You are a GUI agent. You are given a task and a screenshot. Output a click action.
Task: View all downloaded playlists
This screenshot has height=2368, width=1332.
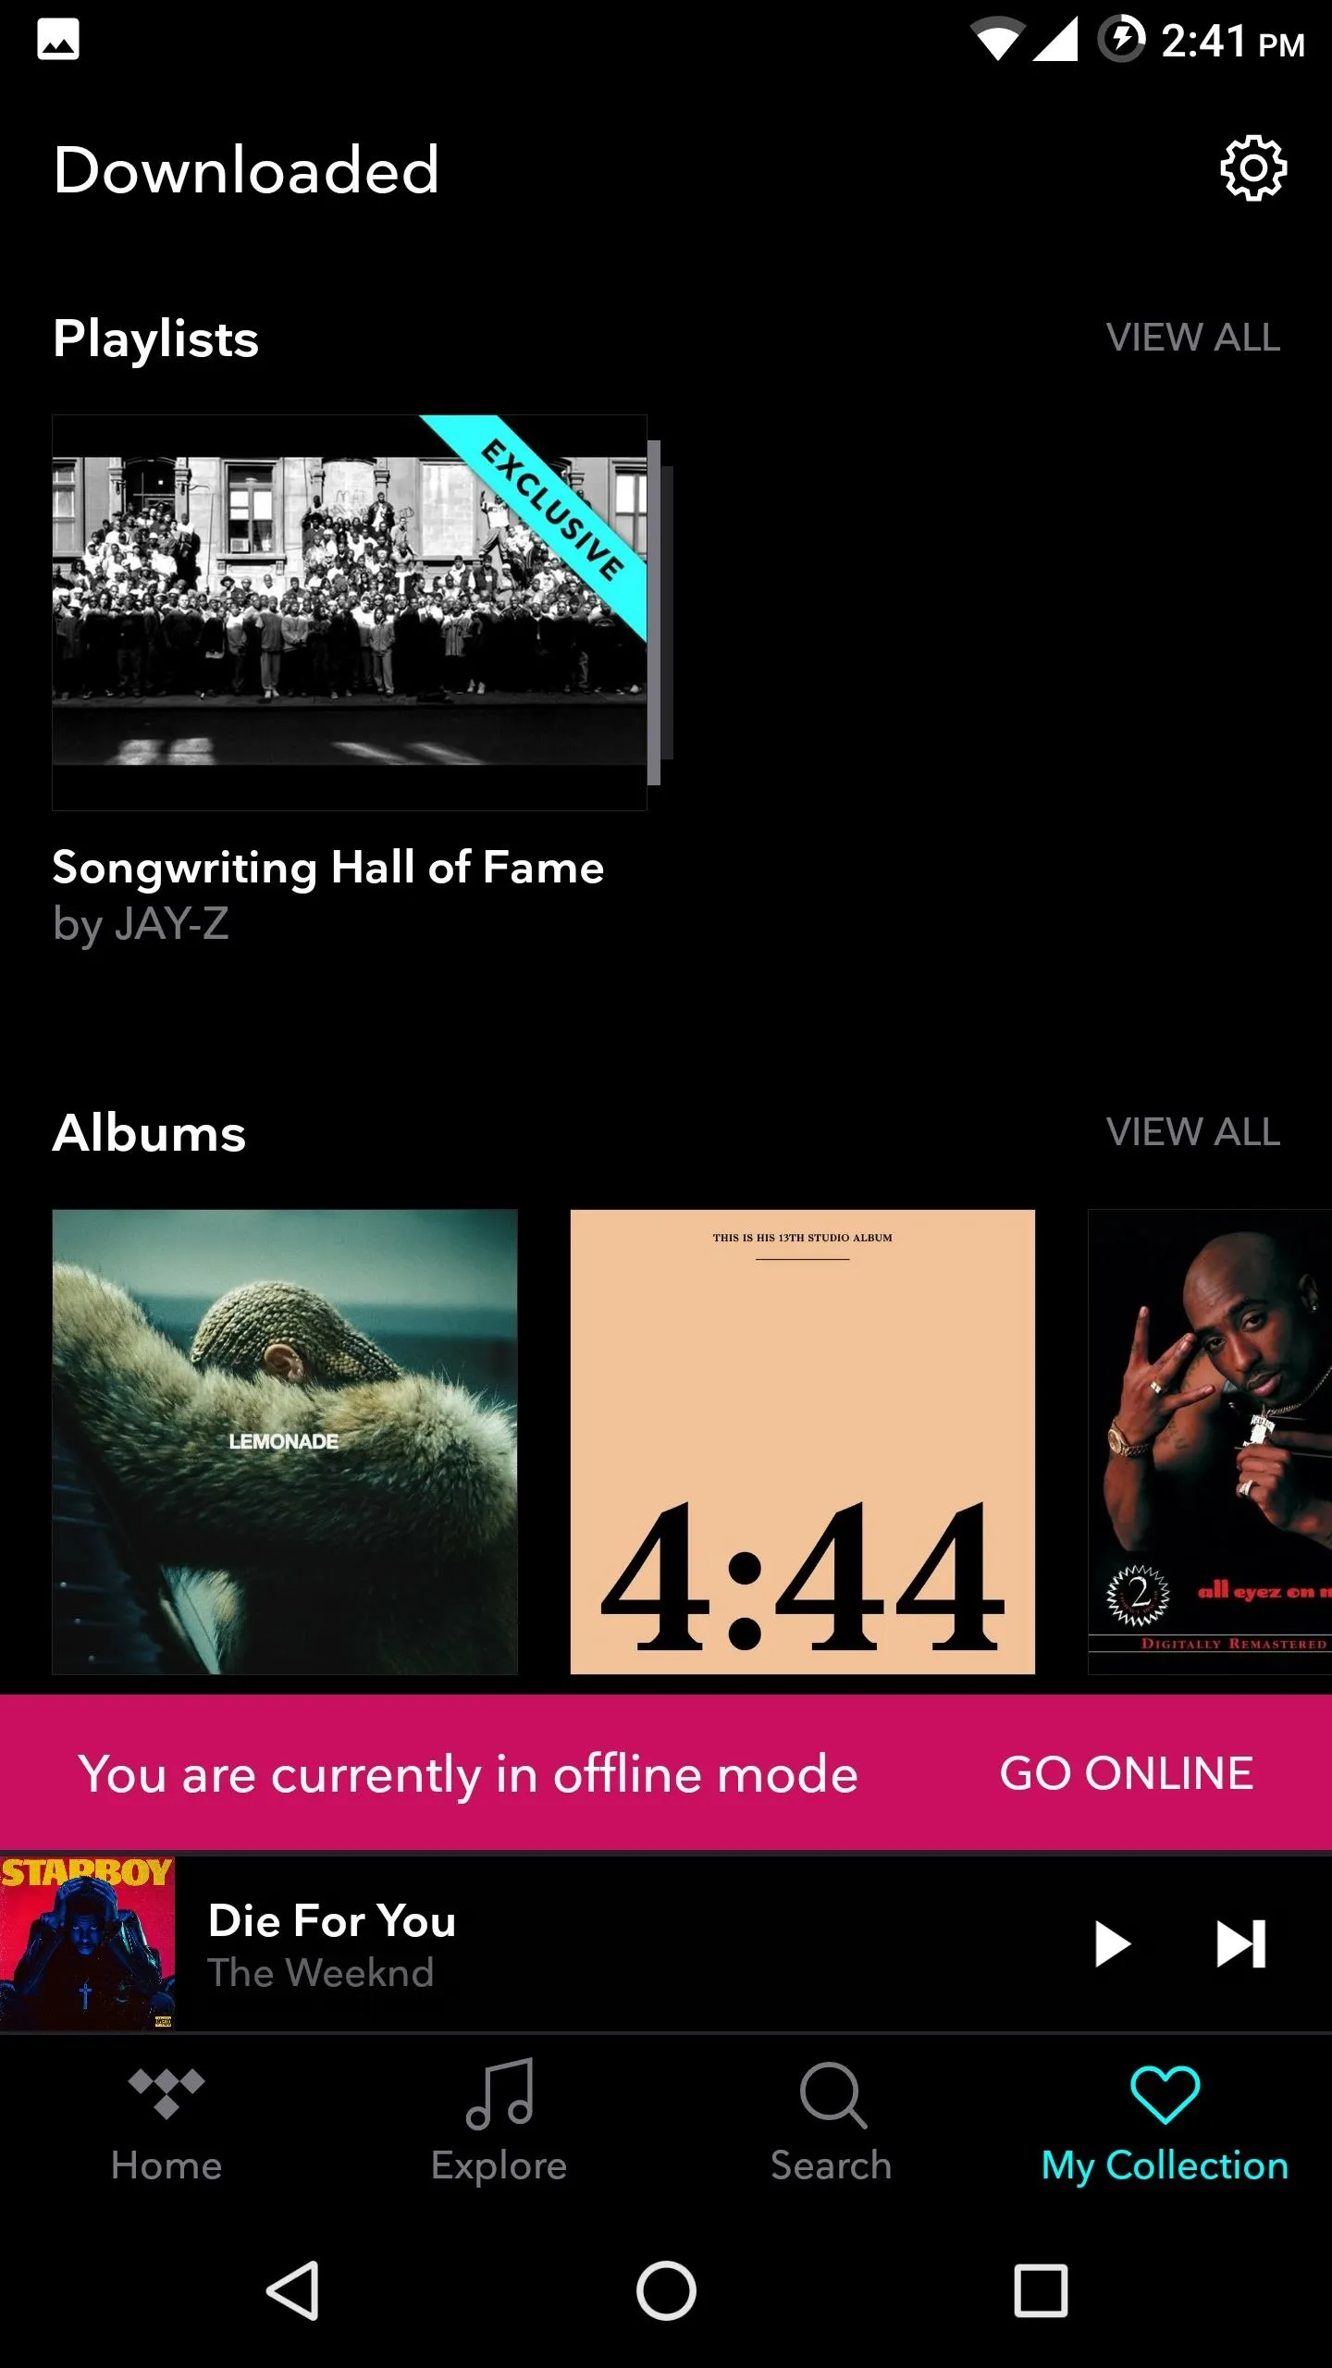(1193, 338)
